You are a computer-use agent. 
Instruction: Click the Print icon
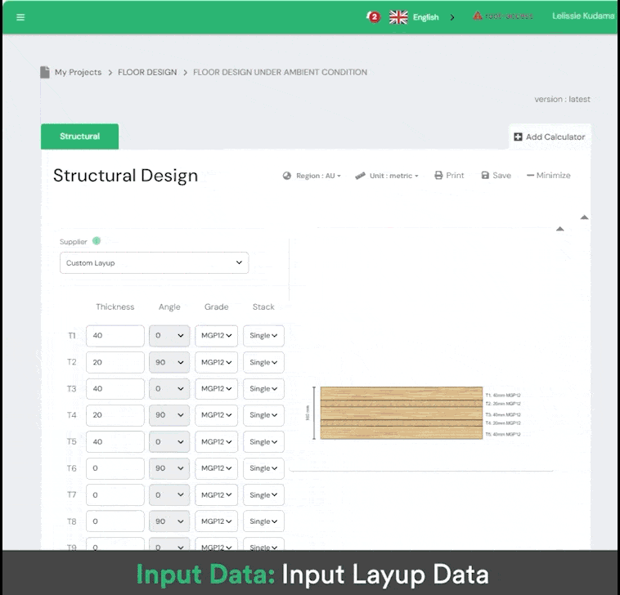tap(438, 175)
